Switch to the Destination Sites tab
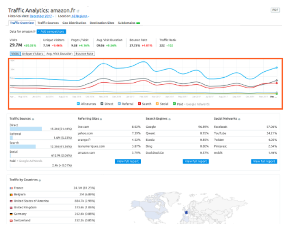Image resolution: width=292 pixels, height=229 pixels. click(102, 23)
